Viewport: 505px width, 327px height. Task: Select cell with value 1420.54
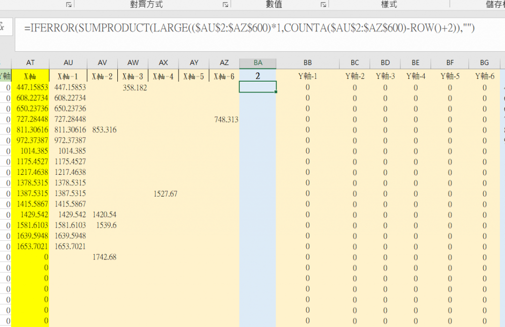point(103,215)
